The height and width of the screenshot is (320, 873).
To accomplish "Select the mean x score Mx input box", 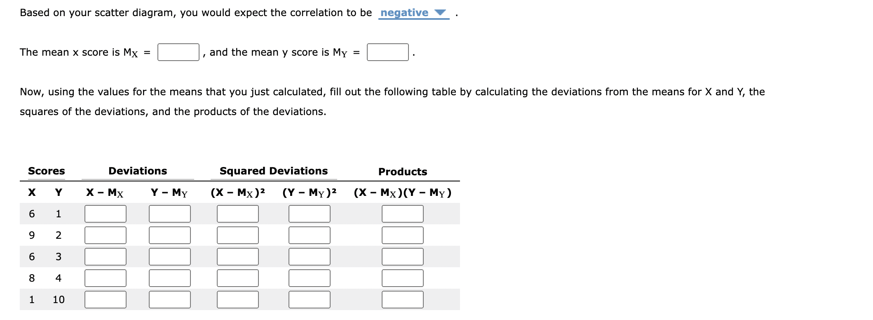I will [x=178, y=52].
